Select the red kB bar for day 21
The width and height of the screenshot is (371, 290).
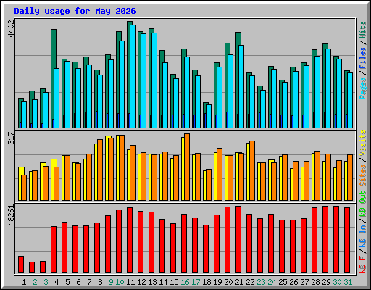coord(238,239)
